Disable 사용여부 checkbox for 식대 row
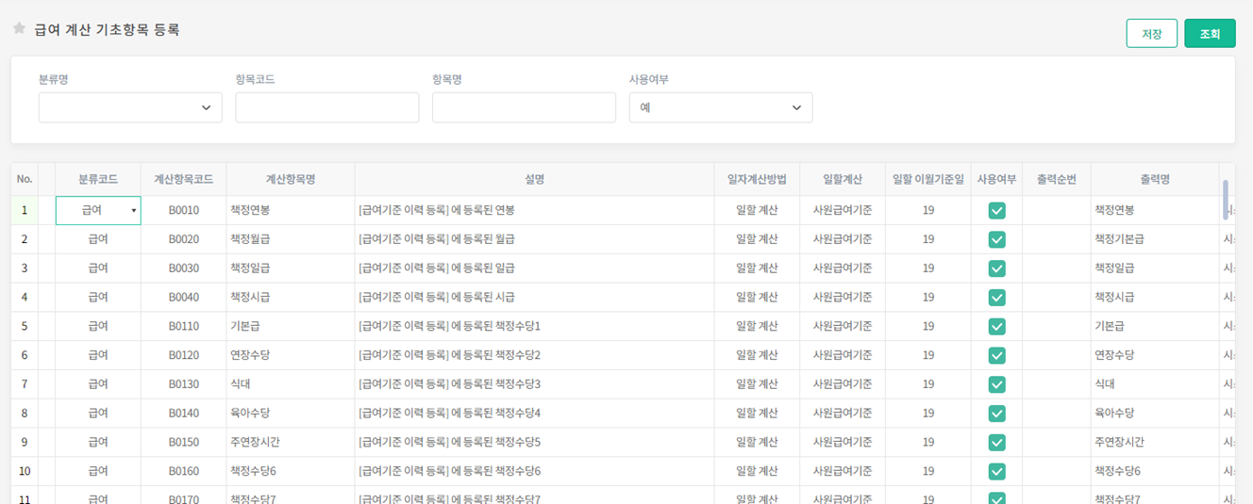 996,384
